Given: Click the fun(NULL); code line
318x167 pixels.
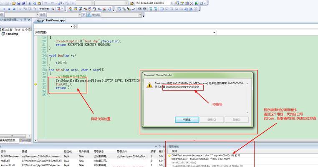Looking at the screenshot, I should [x=64, y=84].
